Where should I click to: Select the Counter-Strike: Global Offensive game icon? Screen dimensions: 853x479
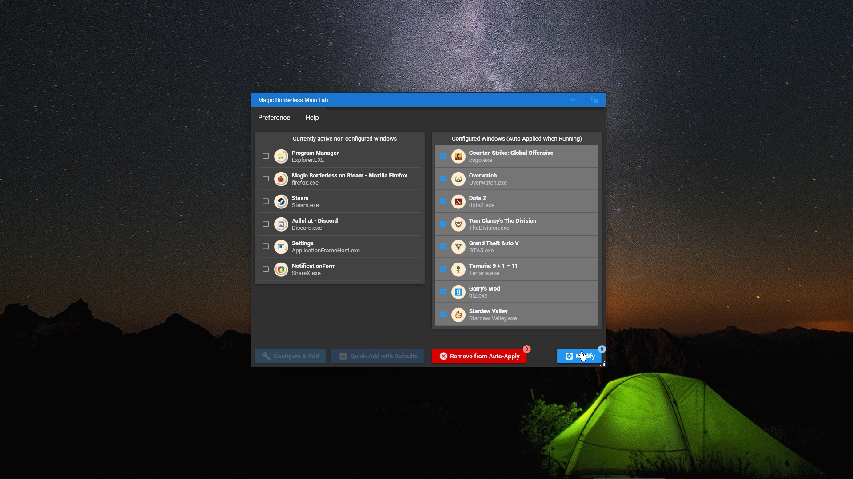tap(458, 156)
